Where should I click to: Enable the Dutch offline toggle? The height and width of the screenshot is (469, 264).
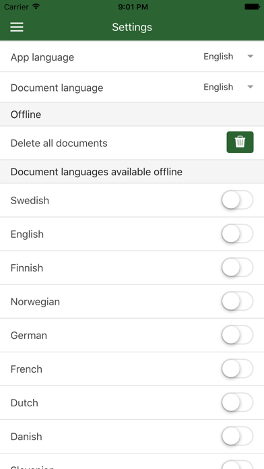(x=237, y=402)
